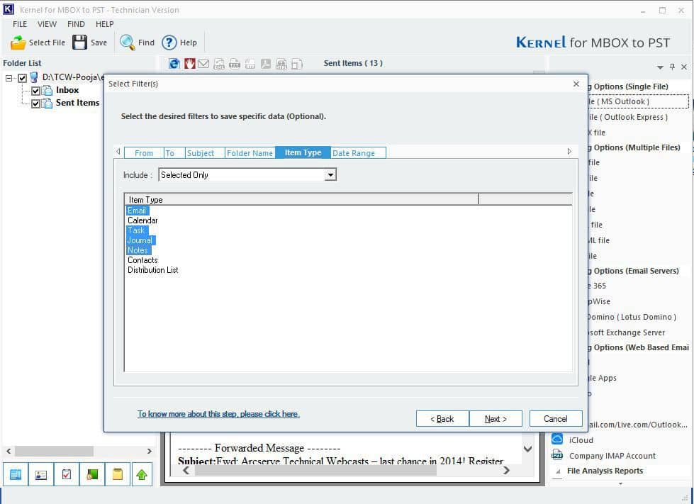Click the envelope message icon in toolbar

point(203,64)
